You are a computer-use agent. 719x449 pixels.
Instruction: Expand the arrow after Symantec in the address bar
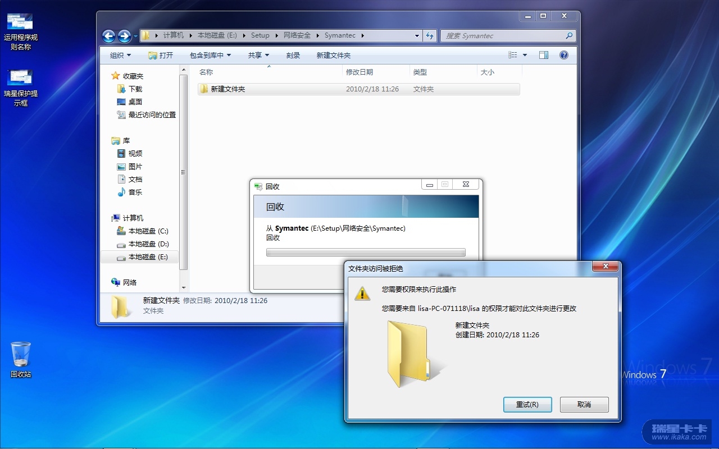(363, 35)
